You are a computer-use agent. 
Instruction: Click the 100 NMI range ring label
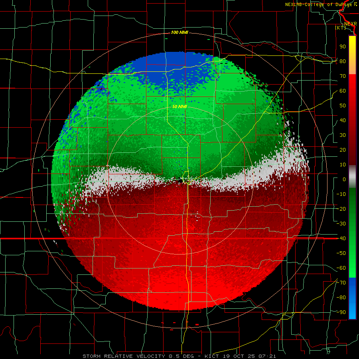click(x=179, y=33)
